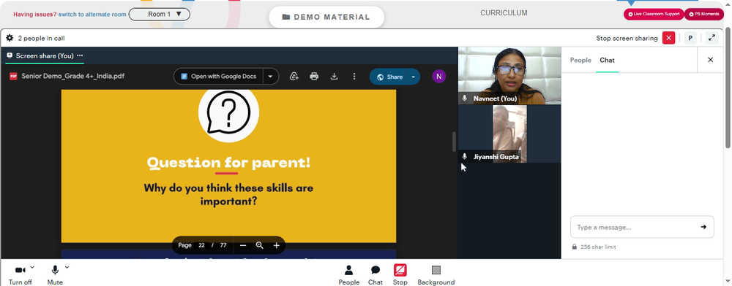732x286 pixels.
Task: Turn off the camera
Action: click(x=20, y=274)
